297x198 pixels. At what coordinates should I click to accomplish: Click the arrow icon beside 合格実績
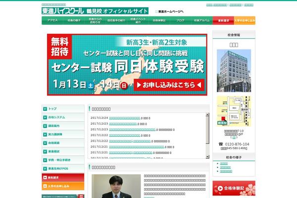click(x=45, y=143)
